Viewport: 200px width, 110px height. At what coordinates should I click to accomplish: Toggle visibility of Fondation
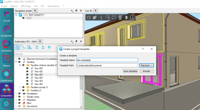pos(19,94)
